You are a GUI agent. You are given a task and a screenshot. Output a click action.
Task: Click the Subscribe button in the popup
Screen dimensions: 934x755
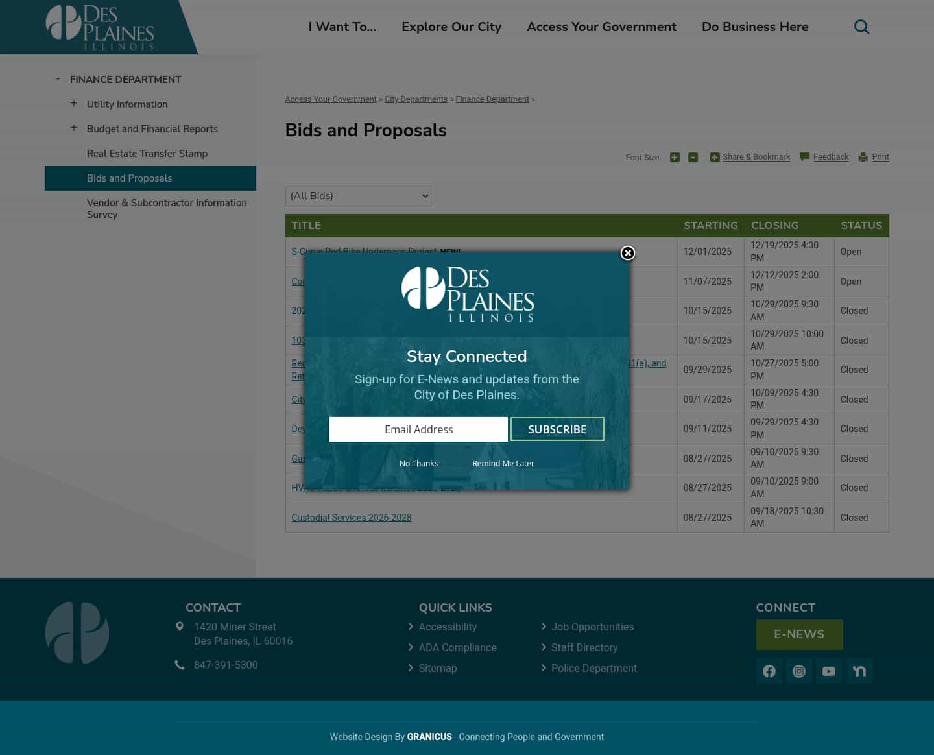click(557, 429)
